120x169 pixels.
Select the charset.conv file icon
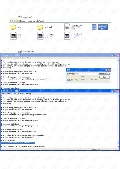coord(67,27)
